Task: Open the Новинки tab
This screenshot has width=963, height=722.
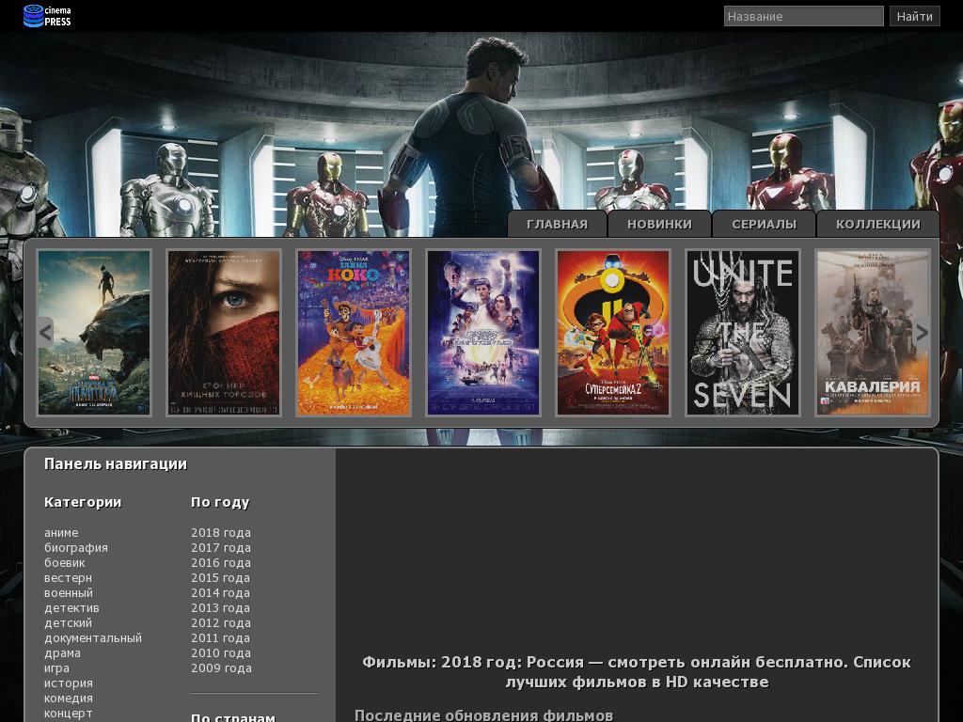Action: [x=659, y=225]
